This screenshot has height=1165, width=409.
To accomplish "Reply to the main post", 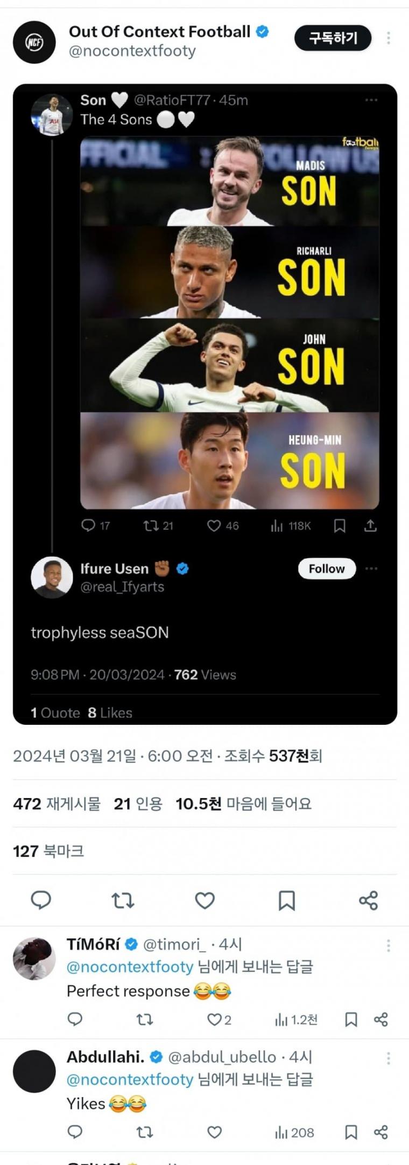I will 41,899.
